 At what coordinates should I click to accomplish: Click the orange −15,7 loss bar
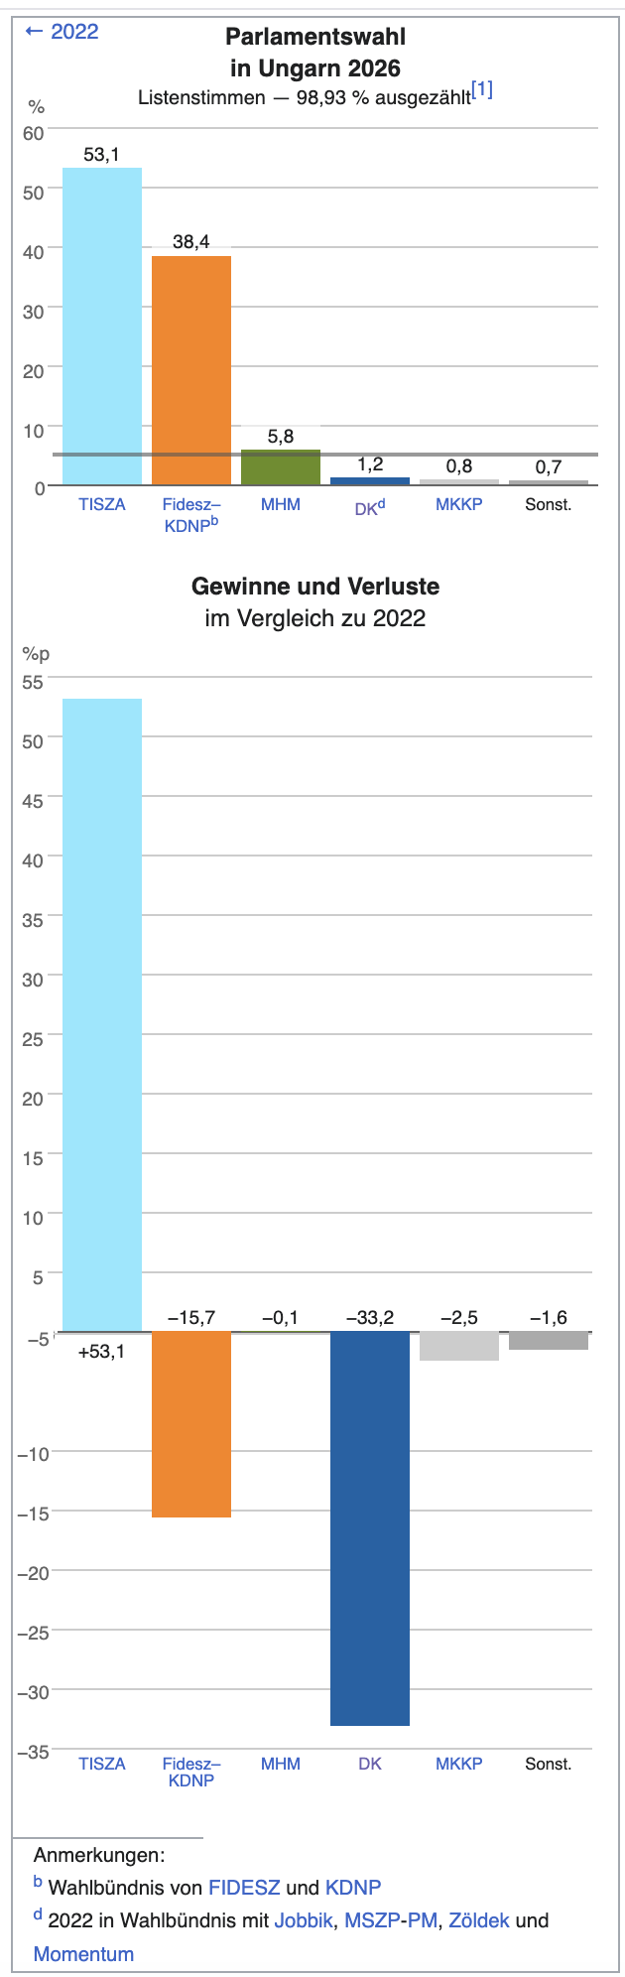point(191,1424)
